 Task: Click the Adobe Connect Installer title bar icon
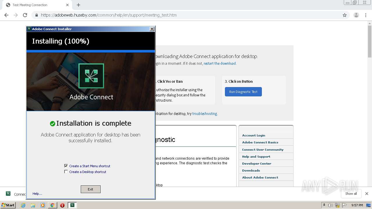click(29, 29)
